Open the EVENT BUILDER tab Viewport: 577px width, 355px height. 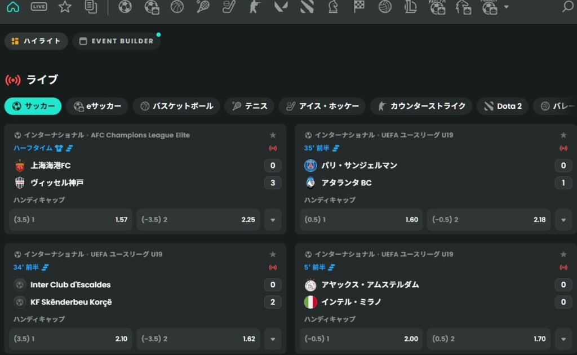[x=117, y=41]
